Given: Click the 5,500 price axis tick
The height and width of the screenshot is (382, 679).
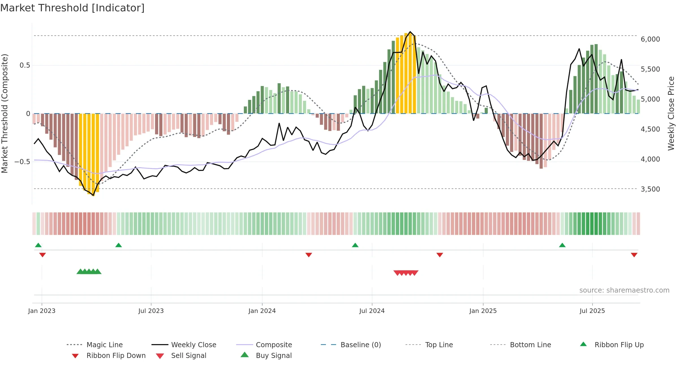Looking at the screenshot, I should pyautogui.click(x=650, y=69).
